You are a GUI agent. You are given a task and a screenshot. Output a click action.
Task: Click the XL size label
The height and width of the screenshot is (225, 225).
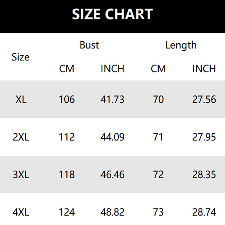click(21, 99)
